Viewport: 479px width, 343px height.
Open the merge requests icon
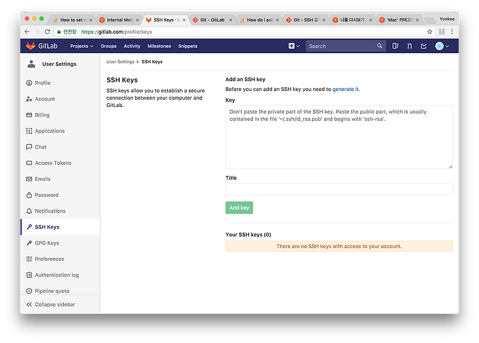coord(409,46)
